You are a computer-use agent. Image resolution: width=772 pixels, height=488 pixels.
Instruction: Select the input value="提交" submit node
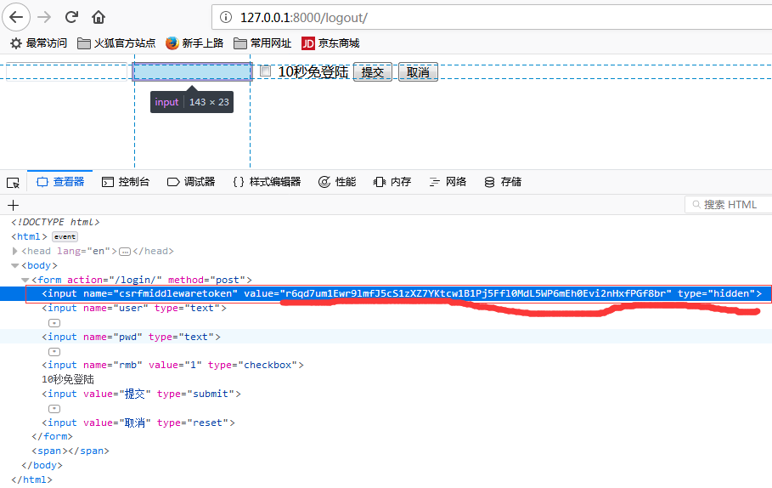click(141, 394)
